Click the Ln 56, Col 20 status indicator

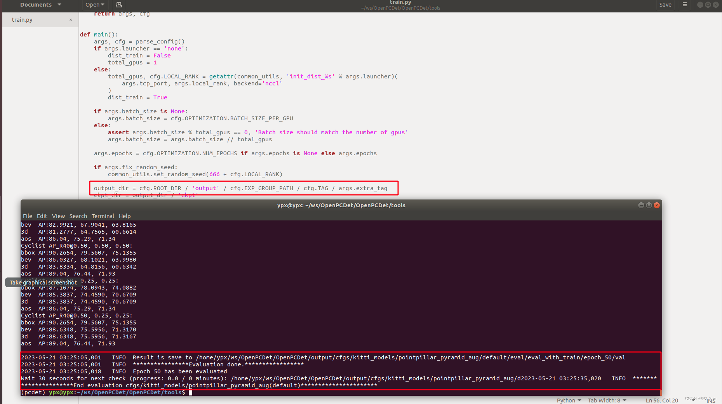(662, 400)
